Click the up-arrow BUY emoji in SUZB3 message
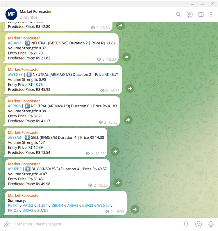 pyautogui.click(x=28, y=169)
